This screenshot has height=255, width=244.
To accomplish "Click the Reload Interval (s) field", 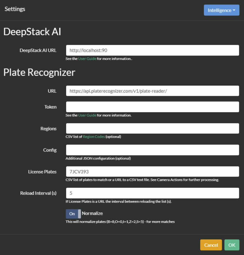I will (x=152, y=193).
